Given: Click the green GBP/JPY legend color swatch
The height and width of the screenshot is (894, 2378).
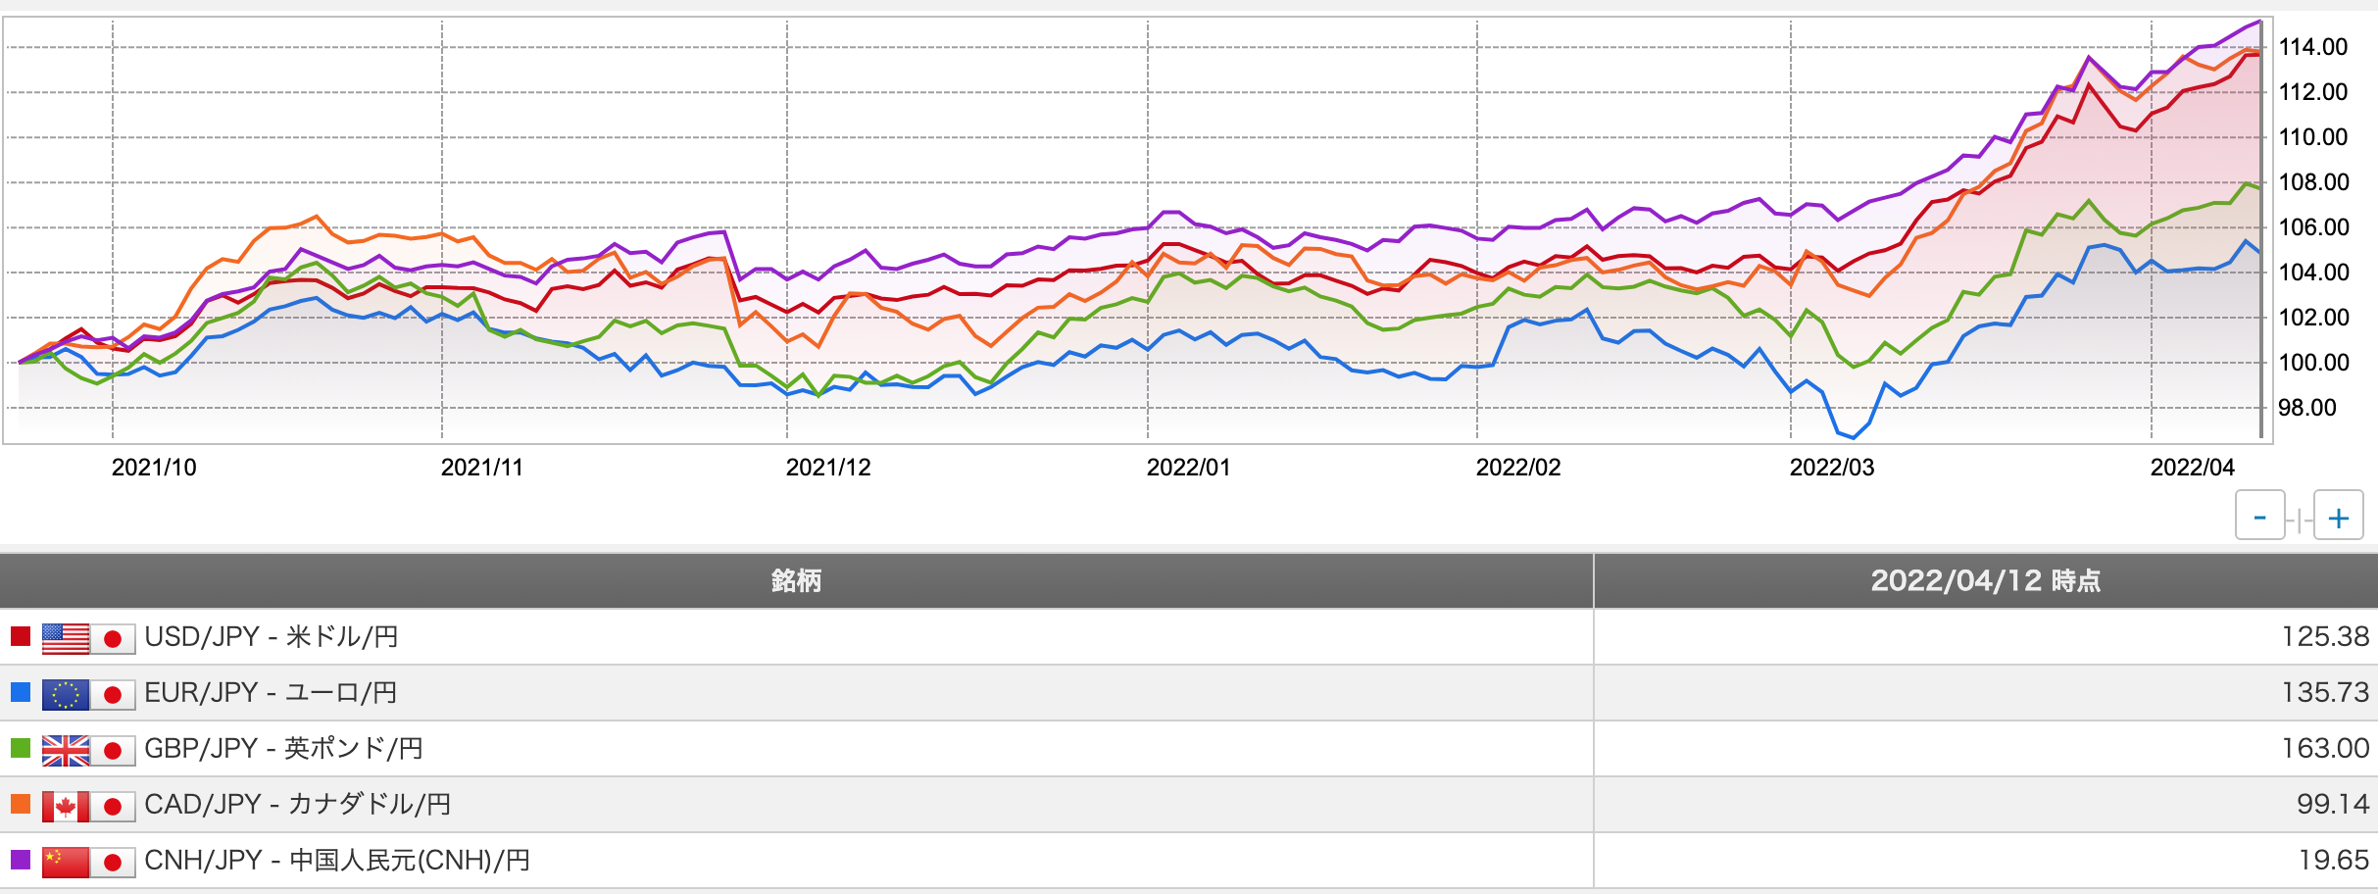Looking at the screenshot, I should tap(21, 749).
